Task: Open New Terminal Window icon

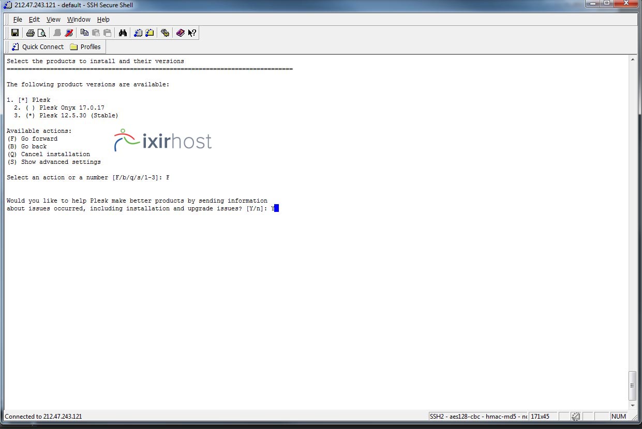Action: click(x=138, y=33)
